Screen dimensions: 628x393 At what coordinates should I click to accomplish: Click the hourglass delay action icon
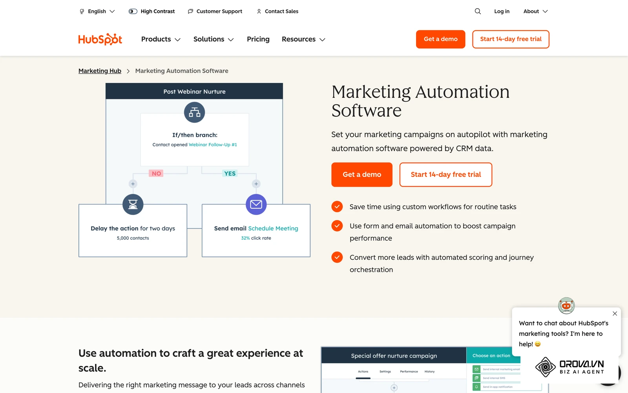click(133, 204)
